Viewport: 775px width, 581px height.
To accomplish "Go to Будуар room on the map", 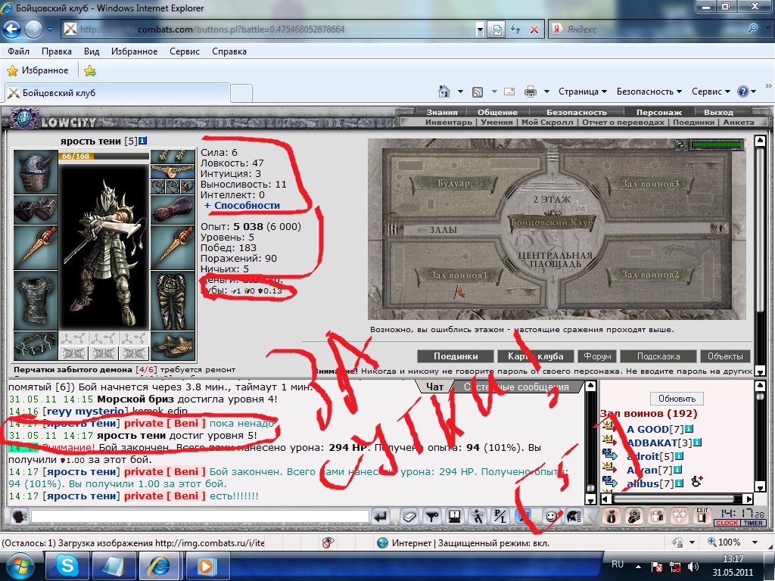I will pyautogui.click(x=453, y=183).
